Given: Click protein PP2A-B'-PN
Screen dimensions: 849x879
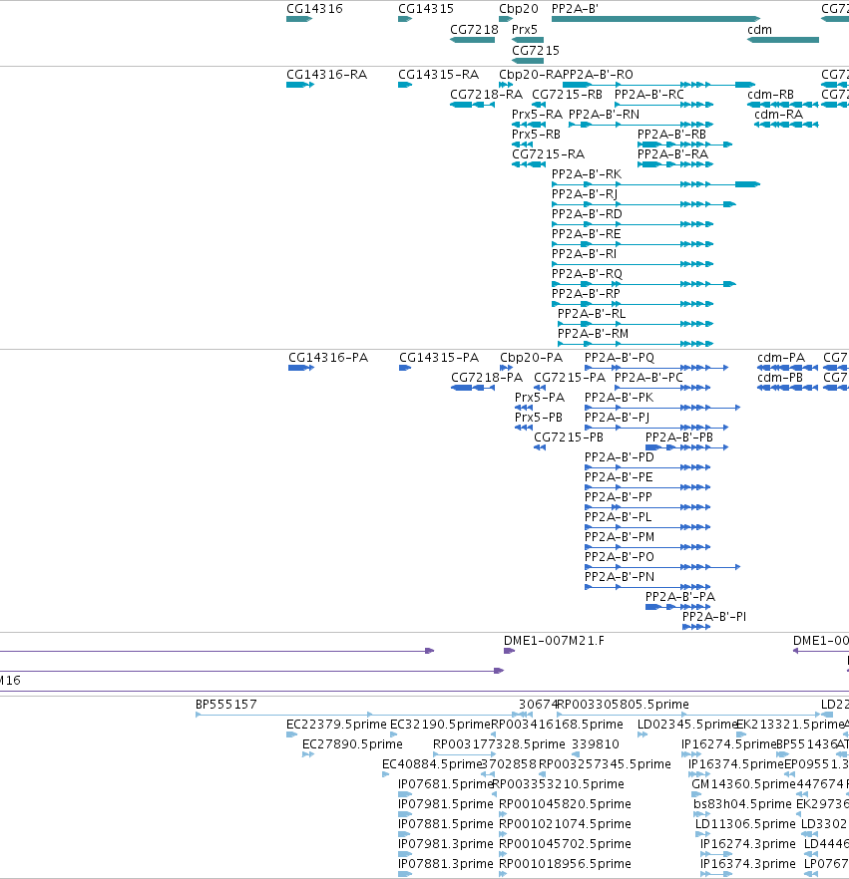Looking at the screenshot, I should click(x=620, y=577).
